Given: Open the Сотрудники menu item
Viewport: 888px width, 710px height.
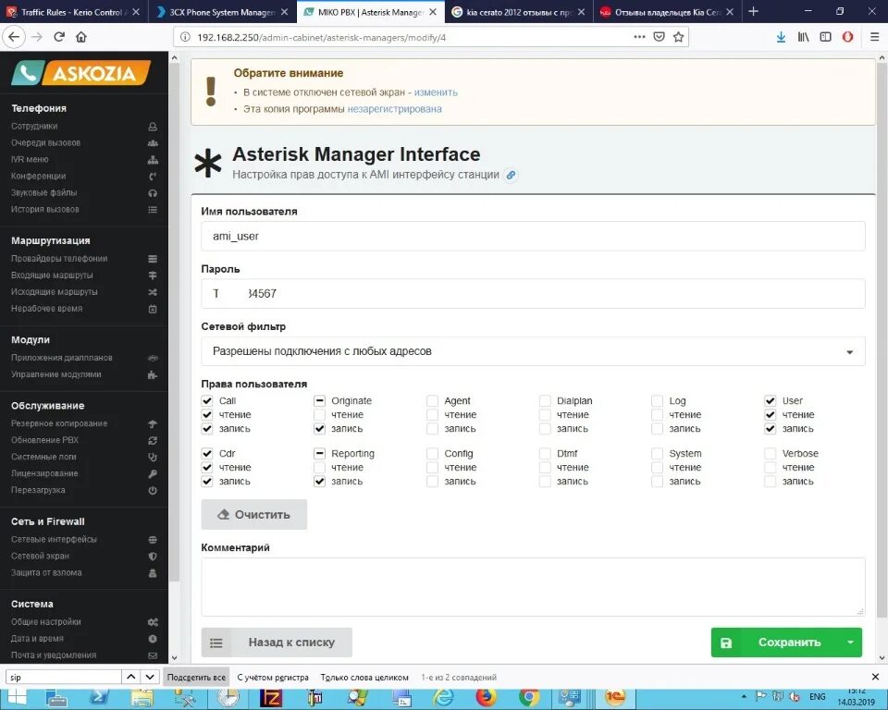Looking at the screenshot, I should click(34, 127).
